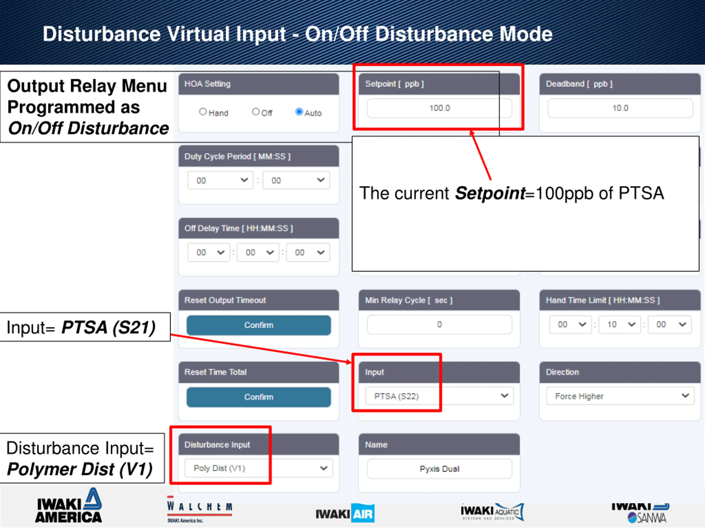Expand the Direction Force Higher dropdown
This screenshot has width=705, height=528.
click(x=620, y=396)
